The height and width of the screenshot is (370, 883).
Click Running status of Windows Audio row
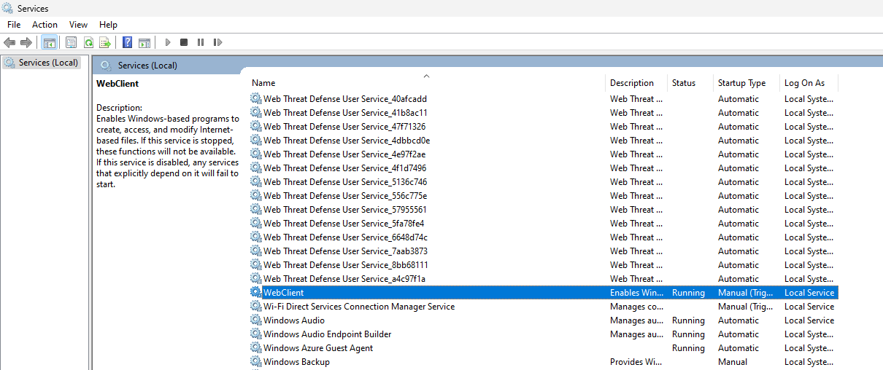coord(688,320)
